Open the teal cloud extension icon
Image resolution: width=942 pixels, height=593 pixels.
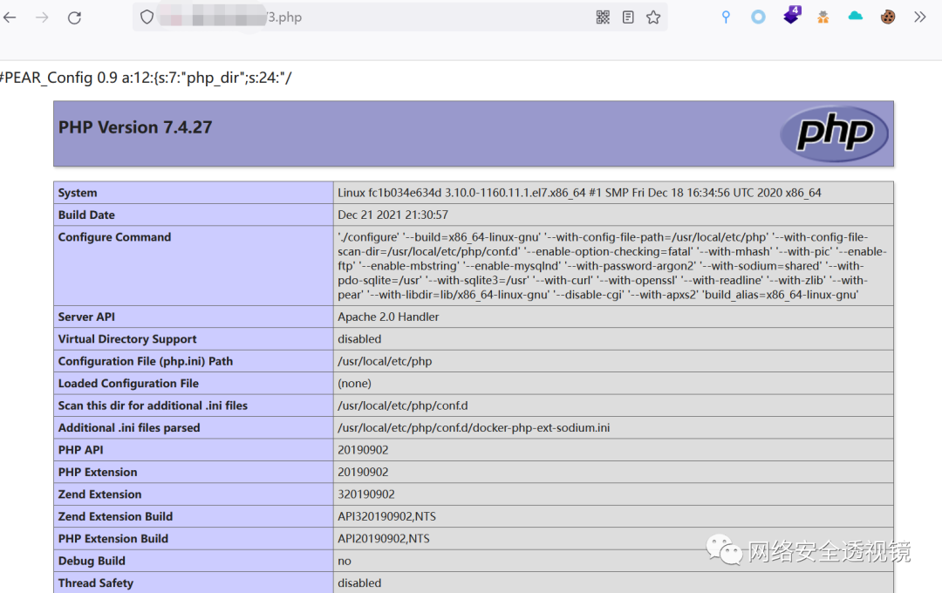(x=856, y=17)
